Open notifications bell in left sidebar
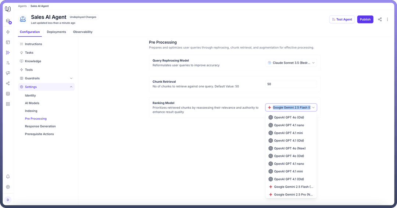 pyautogui.click(x=8, y=176)
